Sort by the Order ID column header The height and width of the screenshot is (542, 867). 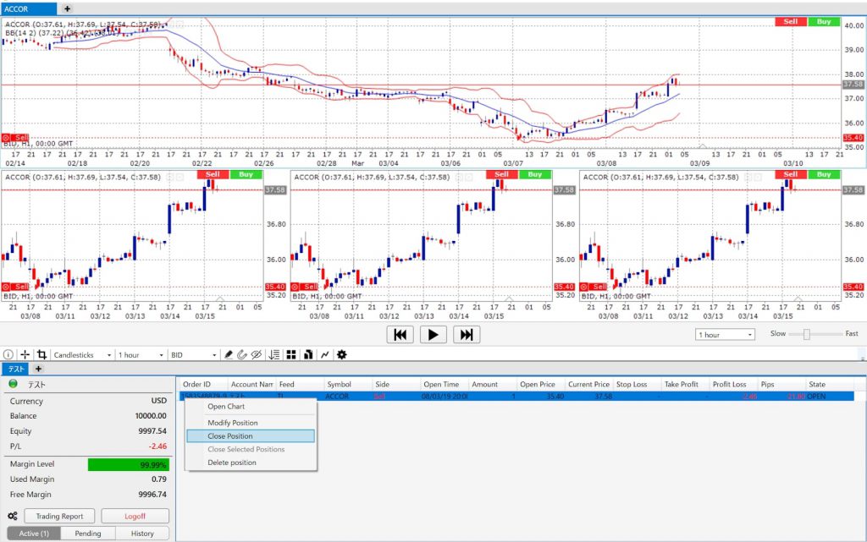pos(203,384)
